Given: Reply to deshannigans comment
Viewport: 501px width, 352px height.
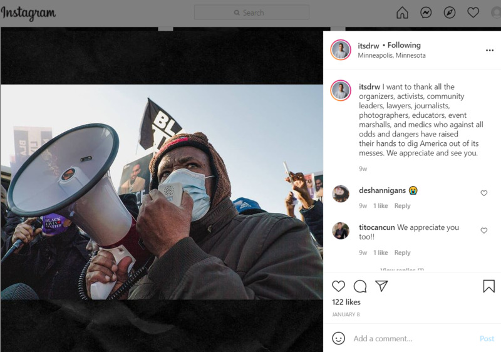Looking at the screenshot, I should 402,206.
